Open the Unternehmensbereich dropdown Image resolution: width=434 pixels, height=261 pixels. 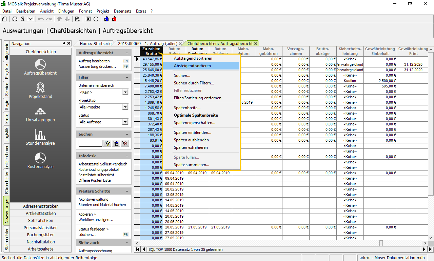[125, 92]
